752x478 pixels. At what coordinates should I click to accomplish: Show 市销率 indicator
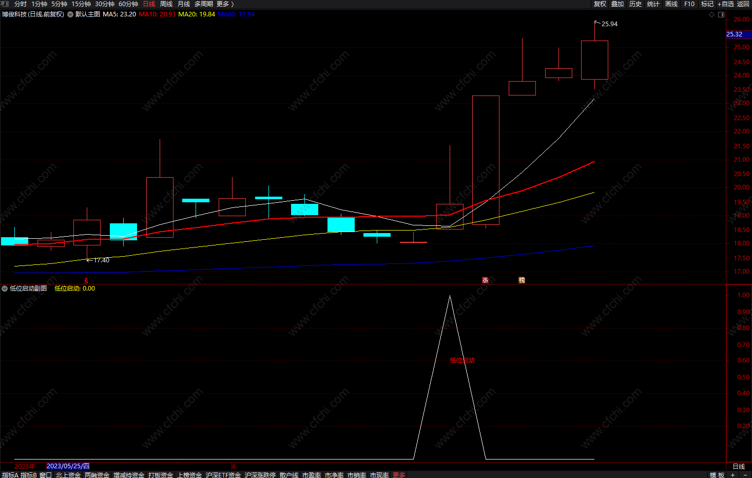pyautogui.click(x=357, y=475)
